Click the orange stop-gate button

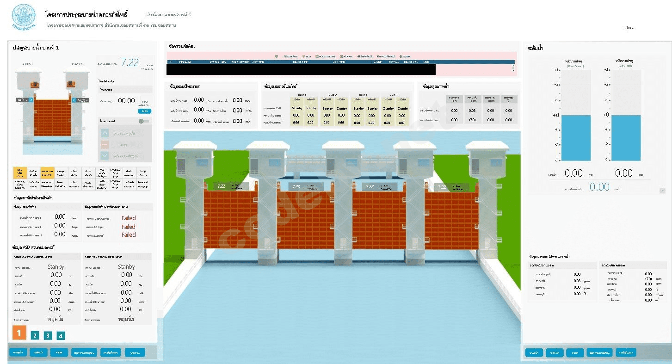pyautogui.click(x=105, y=144)
